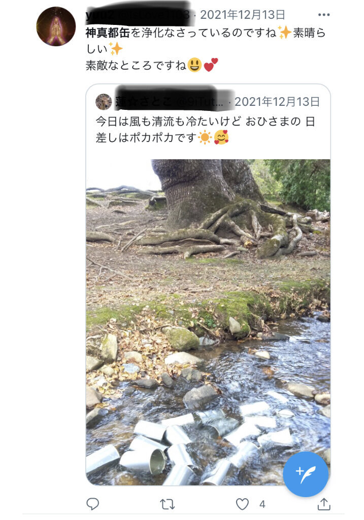Select the bold 神真都缶 keyword in the tweet
Image resolution: width=364 pixels, height=520 pixels.
[108, 33]
